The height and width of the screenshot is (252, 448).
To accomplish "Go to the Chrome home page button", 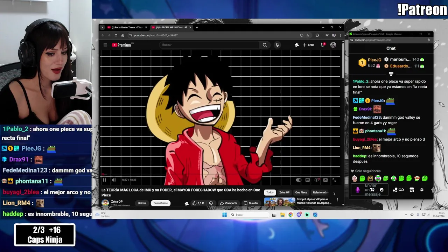I will 122,35.
